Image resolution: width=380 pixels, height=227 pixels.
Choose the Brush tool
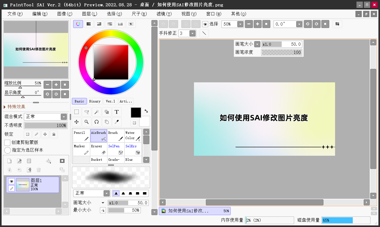[x=116, y=136]
